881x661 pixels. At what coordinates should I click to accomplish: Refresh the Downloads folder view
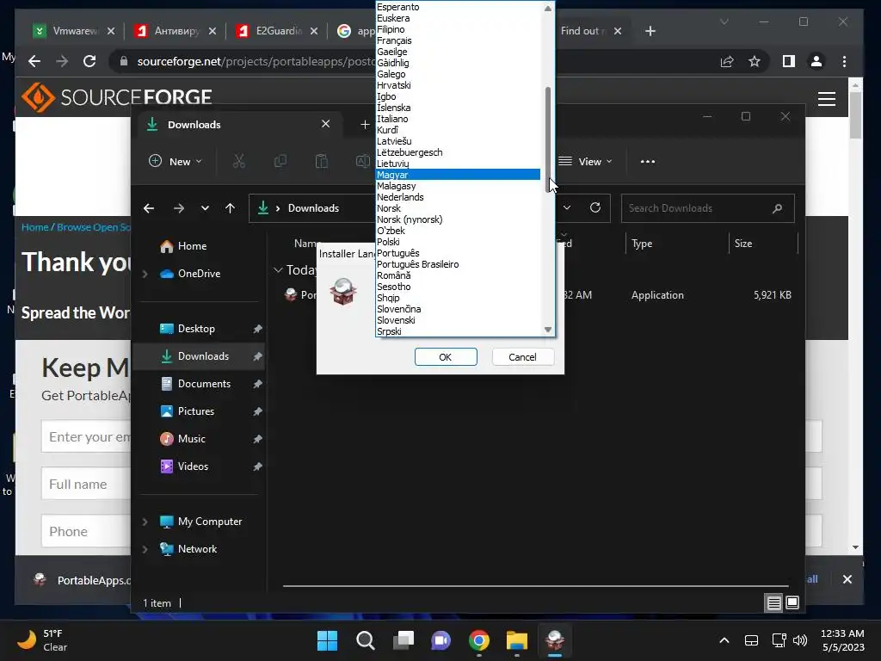595,207
